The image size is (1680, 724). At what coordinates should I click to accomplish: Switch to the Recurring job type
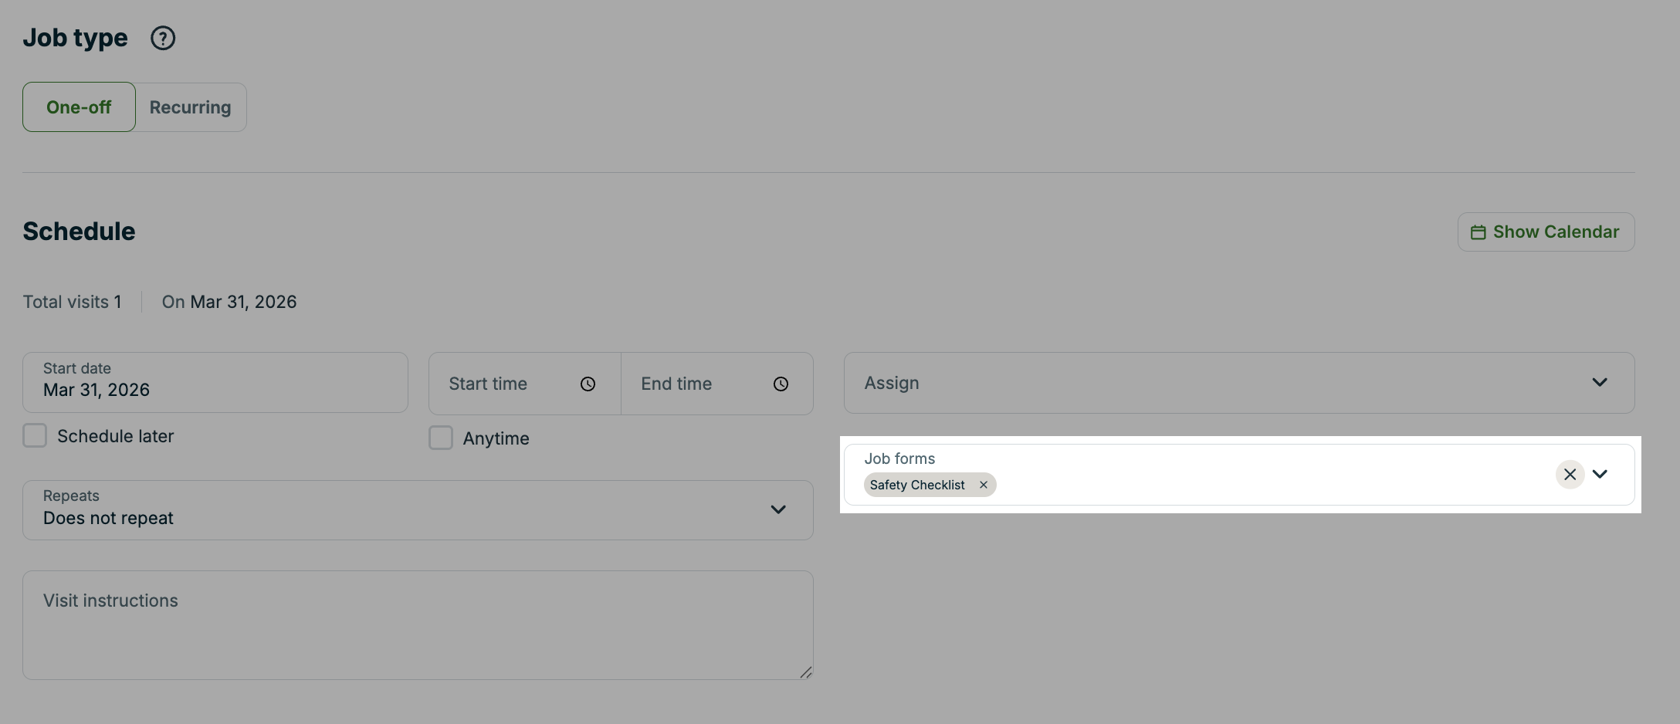point(190,107)
